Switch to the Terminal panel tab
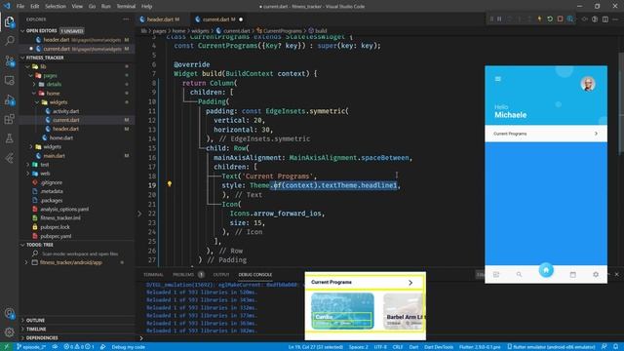This screenshot has height=351, width=624. coord(153,275)
